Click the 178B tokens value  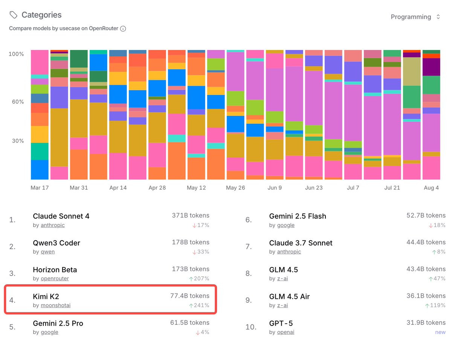[x=190, y=242]
